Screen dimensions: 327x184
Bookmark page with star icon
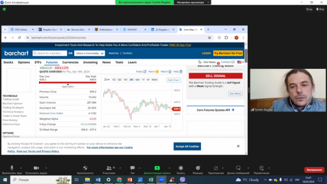coord(209,38)
